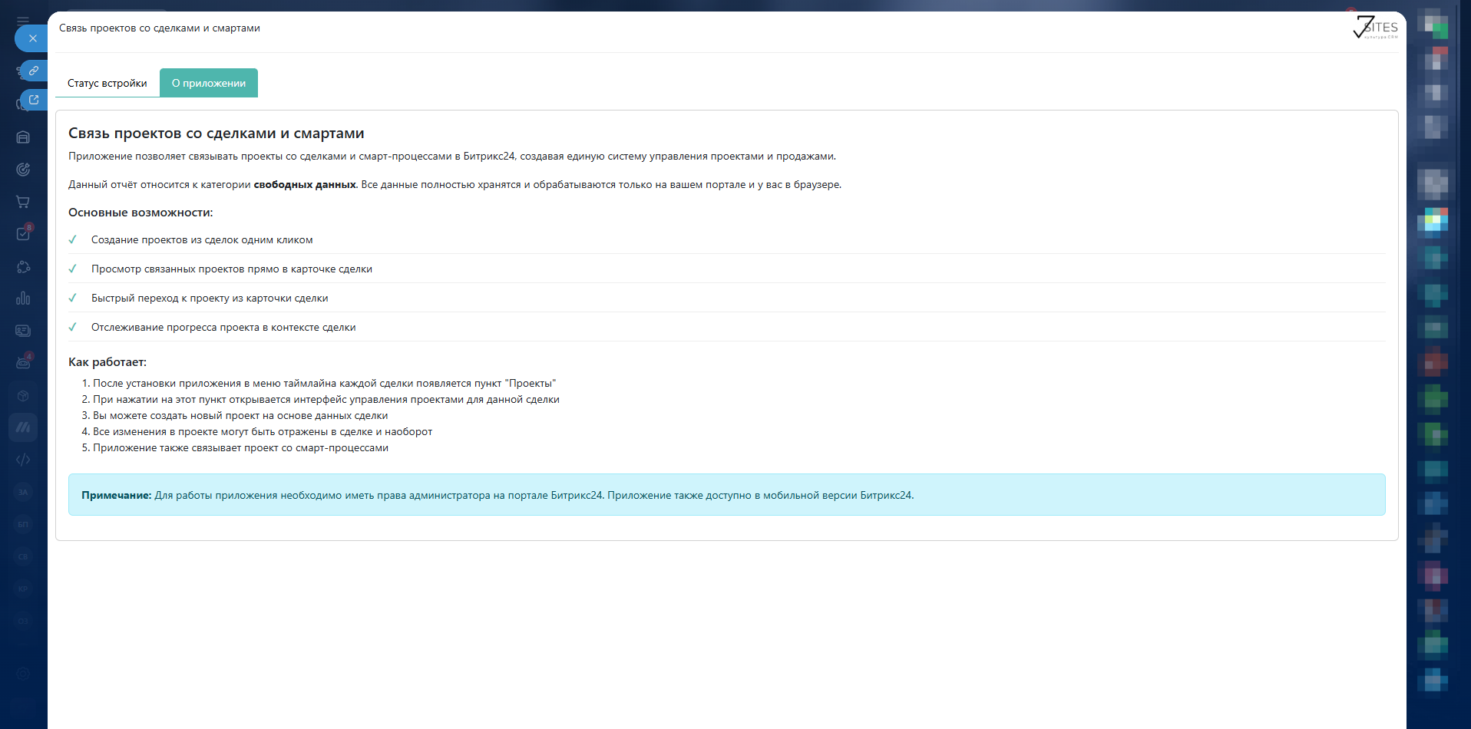Click feature Создание проектов из сделок одним кликом
Screen dimensions: 1471x729
(202, 240)
